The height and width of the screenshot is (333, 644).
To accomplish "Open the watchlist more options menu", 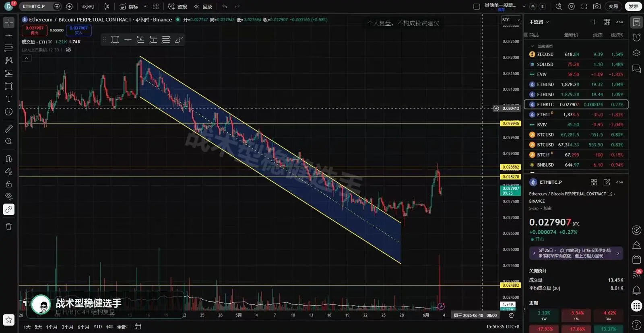I will [x=620, y=22].
